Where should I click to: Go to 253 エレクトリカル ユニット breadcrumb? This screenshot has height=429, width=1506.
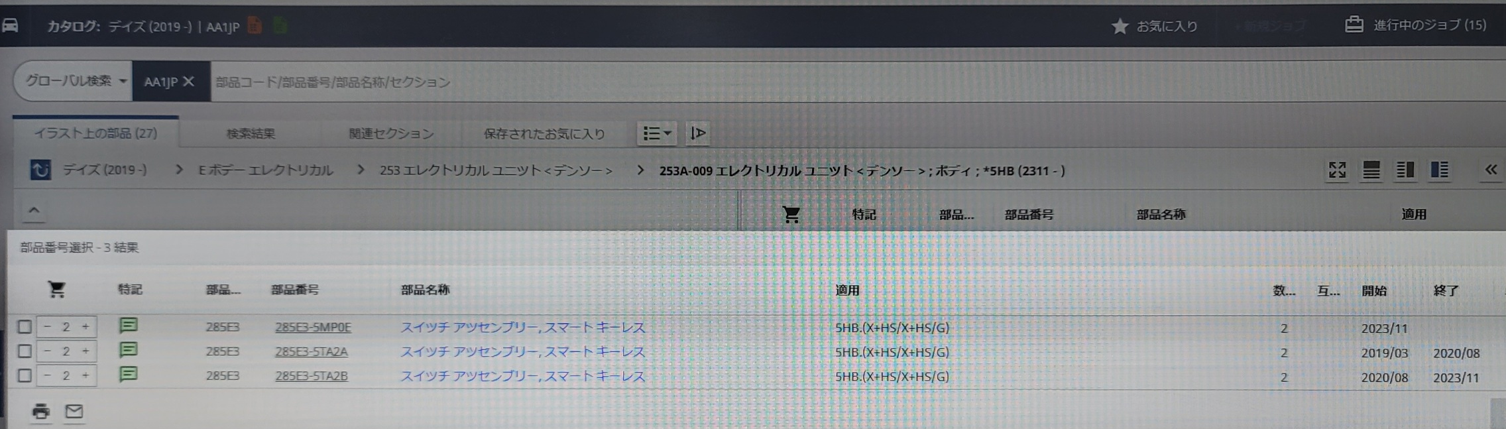point(496,170)
